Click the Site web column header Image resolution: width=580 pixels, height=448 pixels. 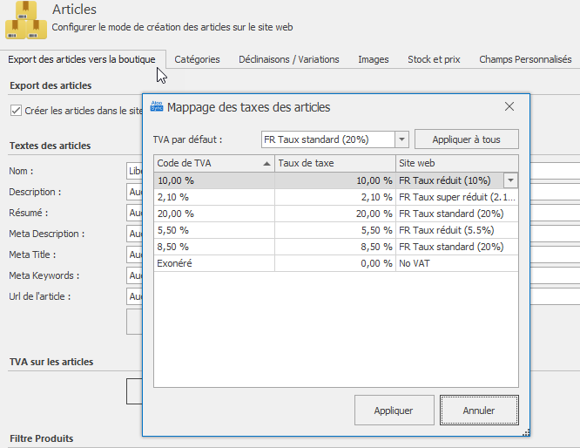coord(457,163)
